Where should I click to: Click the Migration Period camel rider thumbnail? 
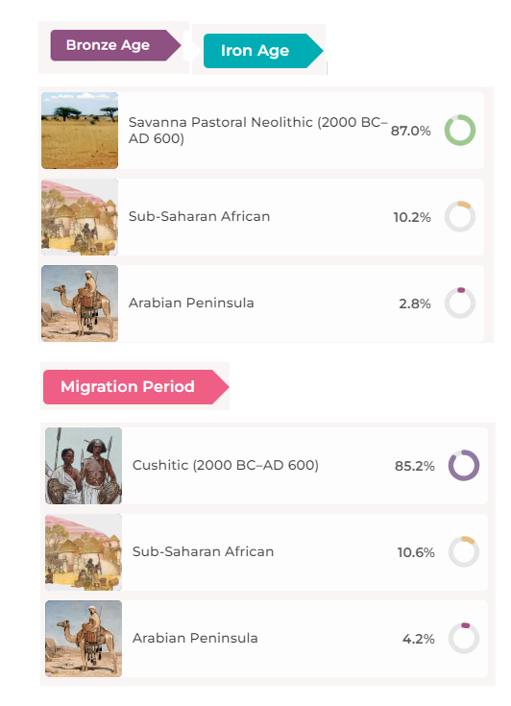(x=84, y=639)
